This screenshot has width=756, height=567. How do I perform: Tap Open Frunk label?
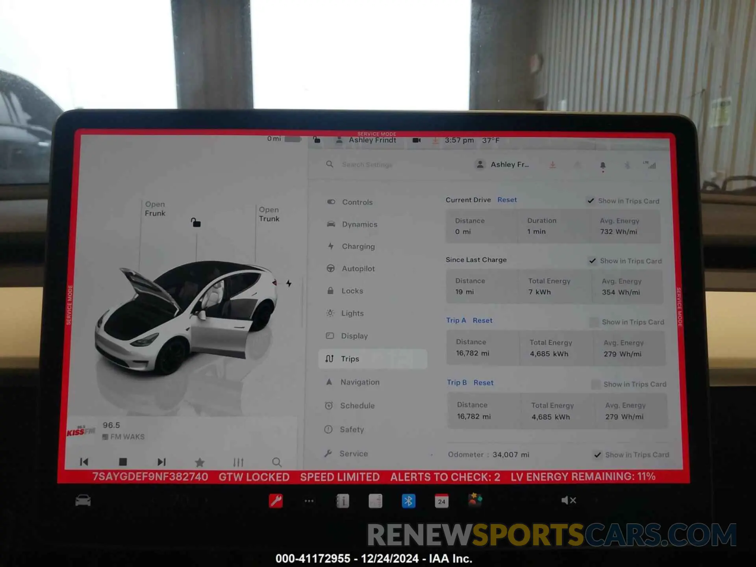pyautogui.click(x=155, y=209)
